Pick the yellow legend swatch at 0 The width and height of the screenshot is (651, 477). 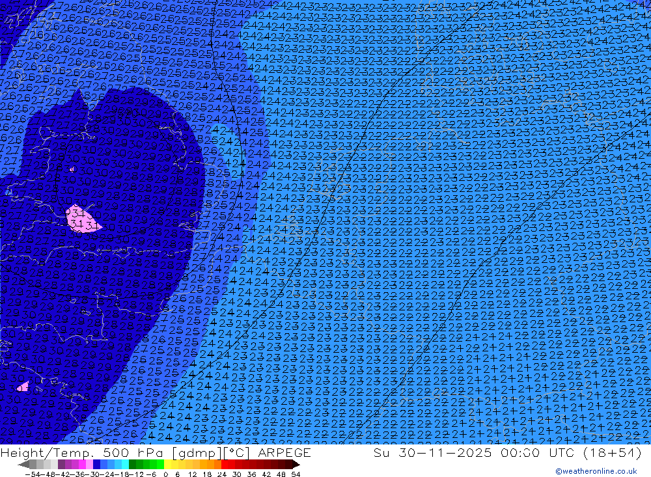(x=168, y=464)
